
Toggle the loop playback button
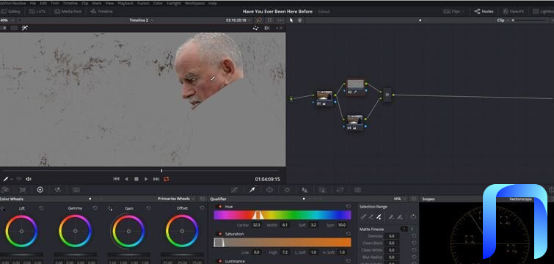pos(167,179)
